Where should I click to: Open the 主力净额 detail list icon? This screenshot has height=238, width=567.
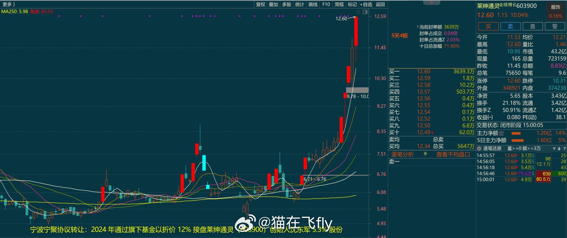(501, 133)
